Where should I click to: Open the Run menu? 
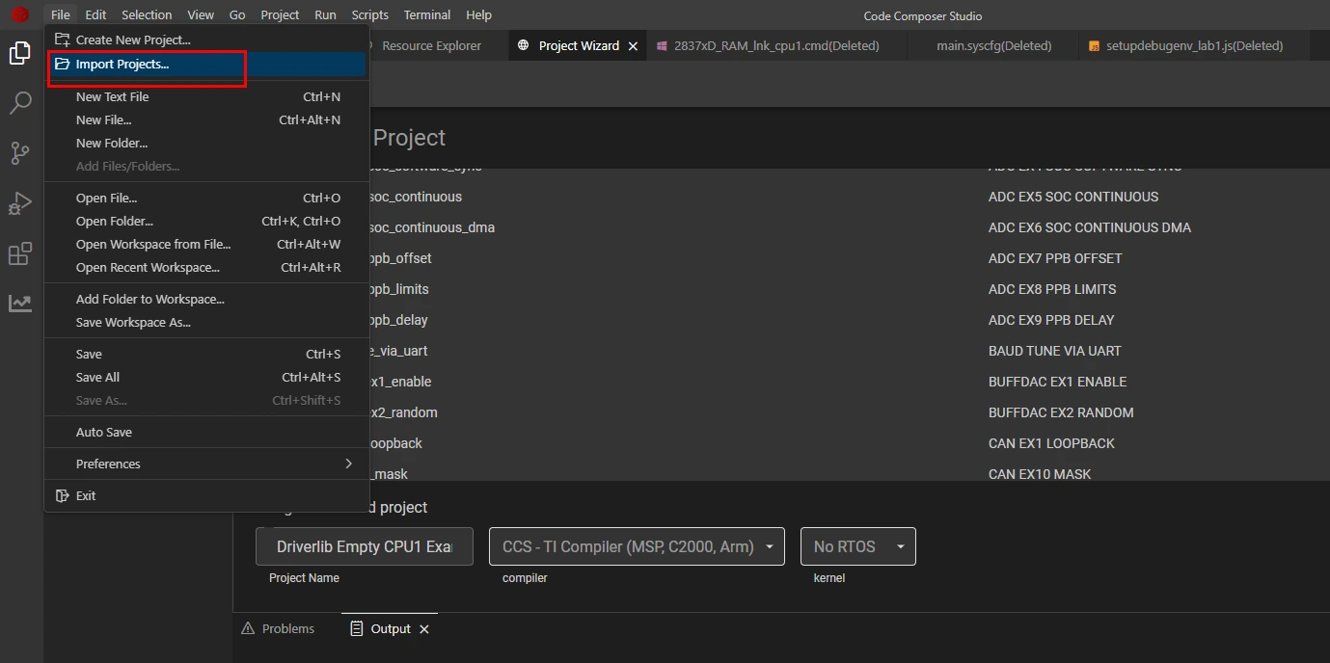(x=325, y=14)
